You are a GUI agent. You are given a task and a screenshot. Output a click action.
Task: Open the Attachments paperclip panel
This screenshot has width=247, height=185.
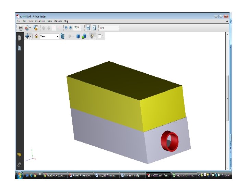[19, 164]
